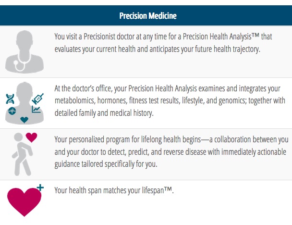
Task: Click the DNA helix icon
Action: [10, 99]
